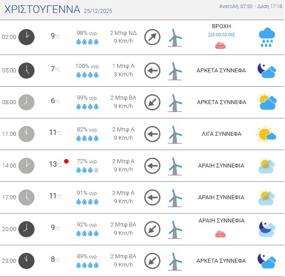This screenshot has height=277, width=285.
Task: Click the southwest wind arrow at 23:00
Action: point(152,260)
